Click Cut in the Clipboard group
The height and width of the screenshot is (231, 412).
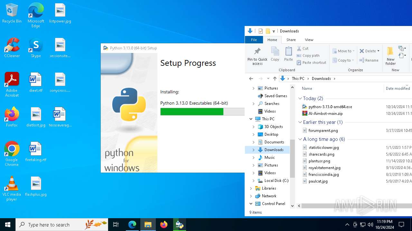click(303, 48)
